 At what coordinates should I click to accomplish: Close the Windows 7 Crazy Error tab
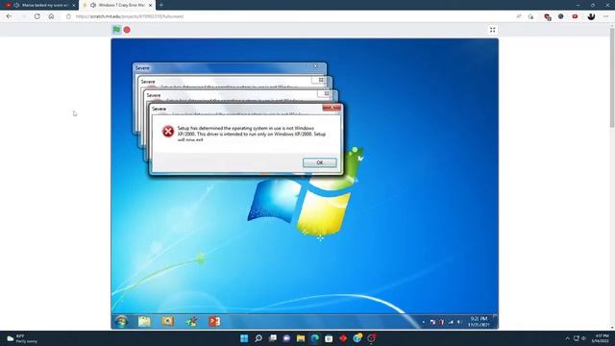[x=150, y=5]
